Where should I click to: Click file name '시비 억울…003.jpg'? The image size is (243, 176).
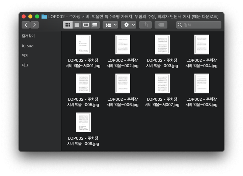point(162,66)
